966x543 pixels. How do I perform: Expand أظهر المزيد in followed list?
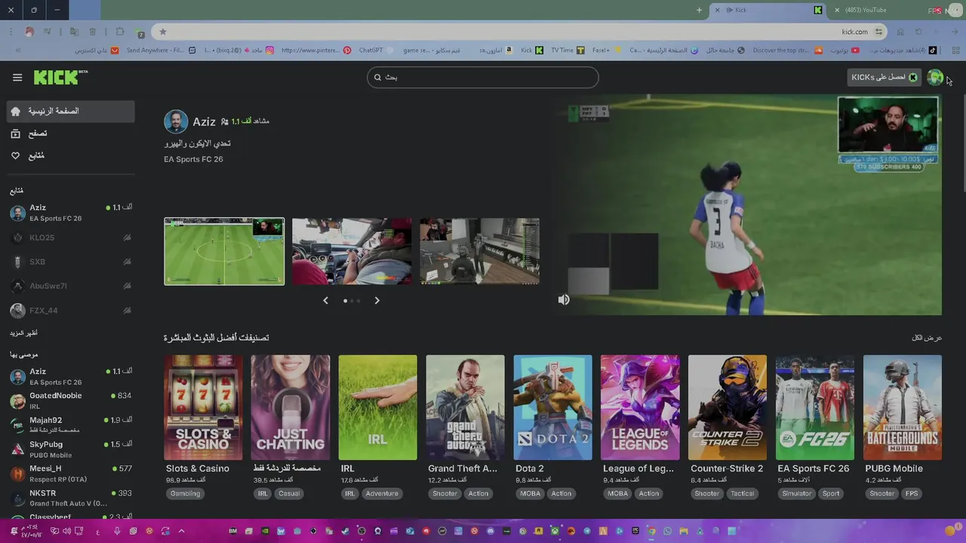[x=23, y=333]
